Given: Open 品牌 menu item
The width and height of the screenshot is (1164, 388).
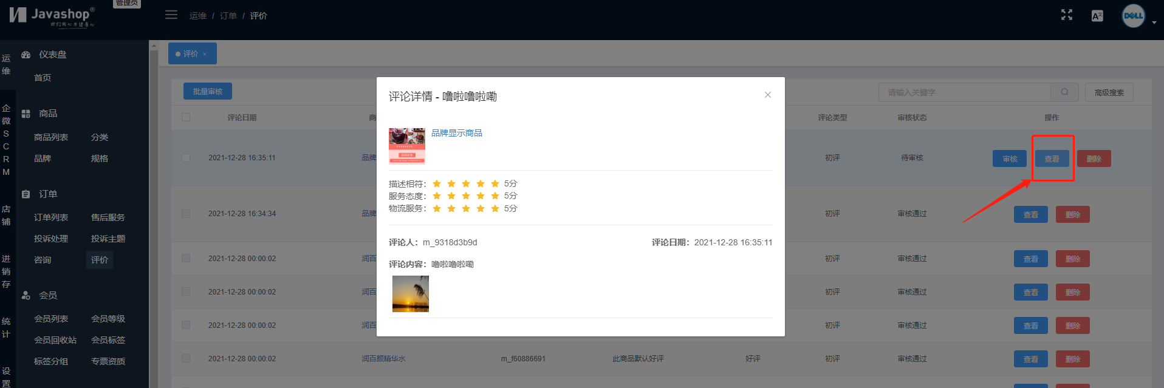Looking at the screenshot, I should [43, 158].
